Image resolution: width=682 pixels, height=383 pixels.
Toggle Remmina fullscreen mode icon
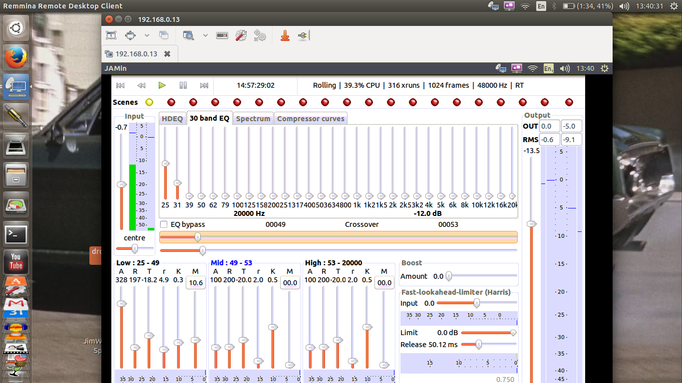tap(130, 35)
